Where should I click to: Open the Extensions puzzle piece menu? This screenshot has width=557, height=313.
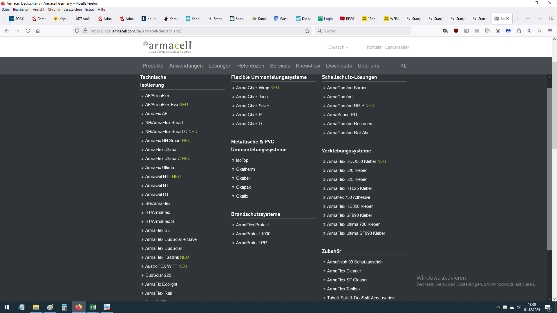[x=519, y=31]
